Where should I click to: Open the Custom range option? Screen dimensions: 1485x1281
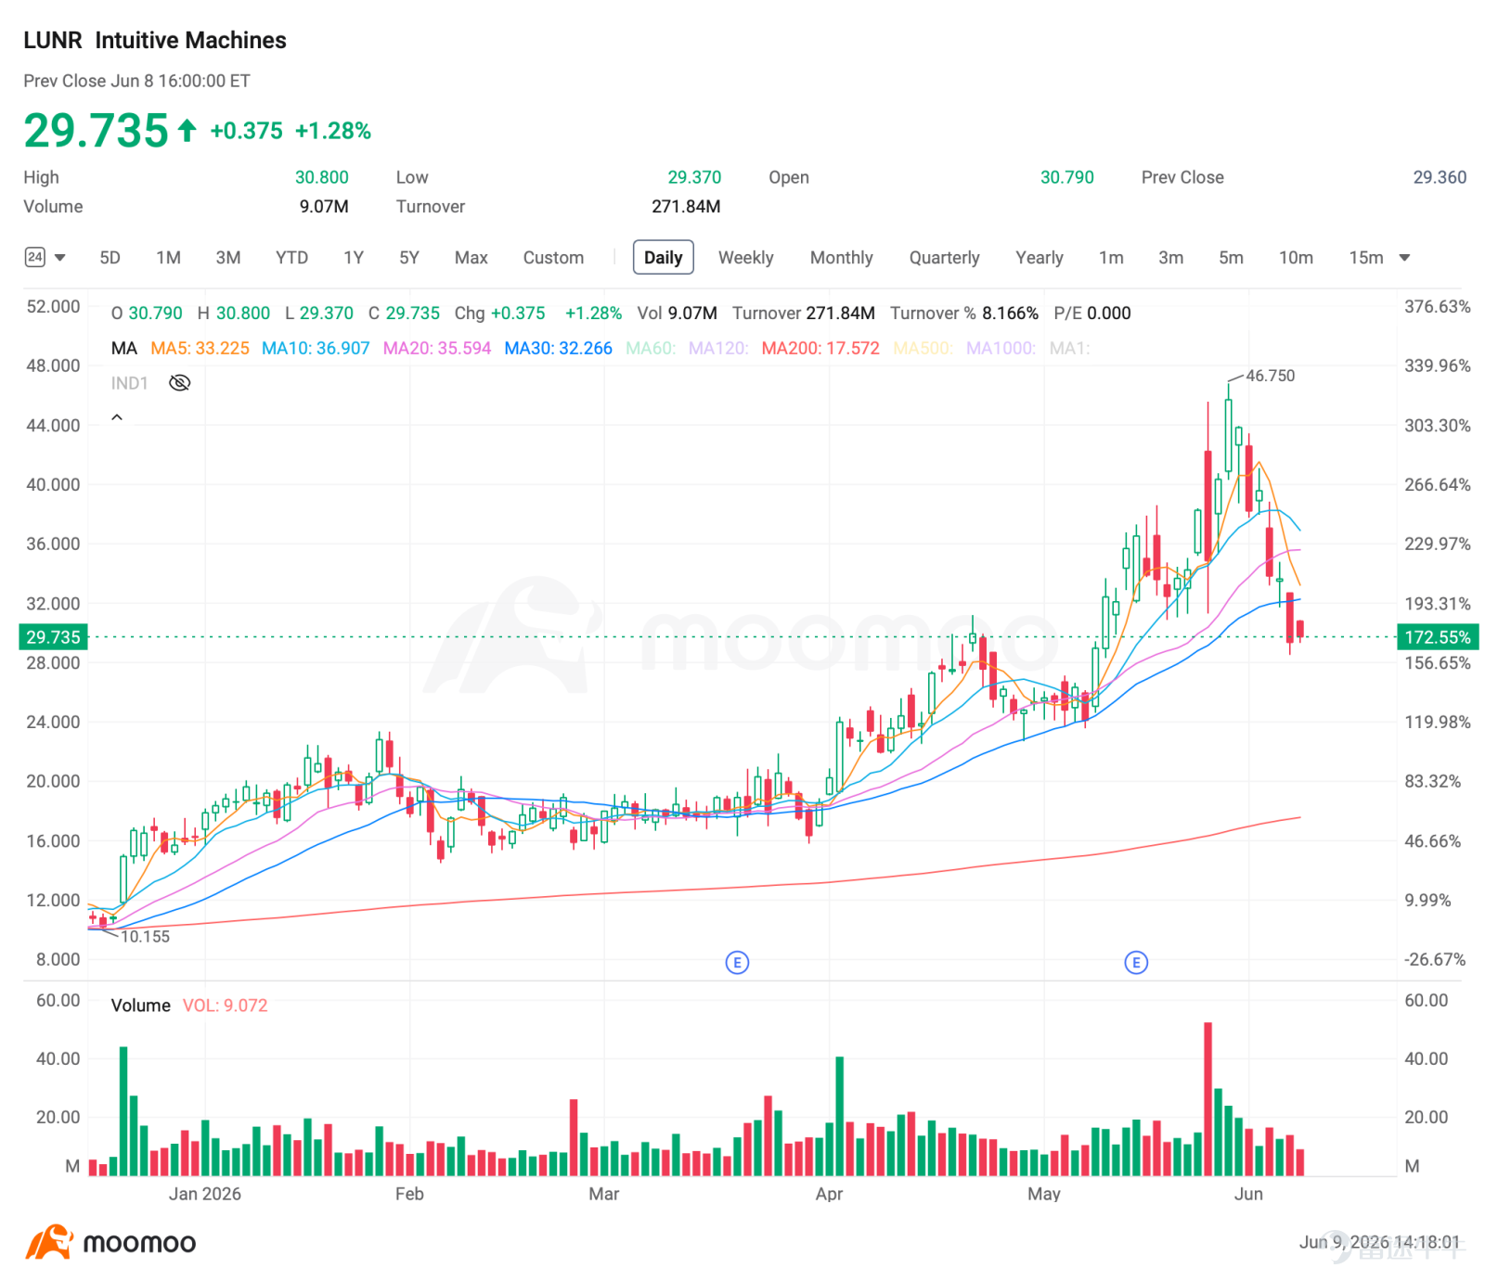[x=553, y=258]
